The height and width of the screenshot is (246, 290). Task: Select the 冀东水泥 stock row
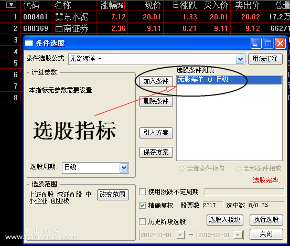[145, 17]
